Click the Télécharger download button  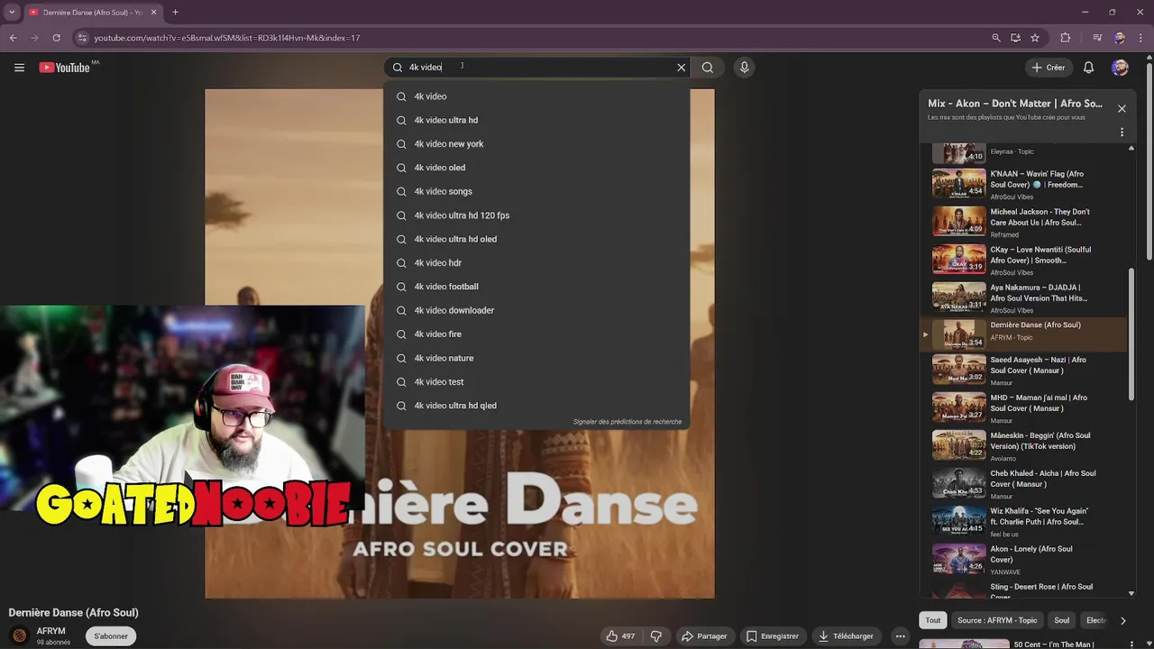coord(846,636)
